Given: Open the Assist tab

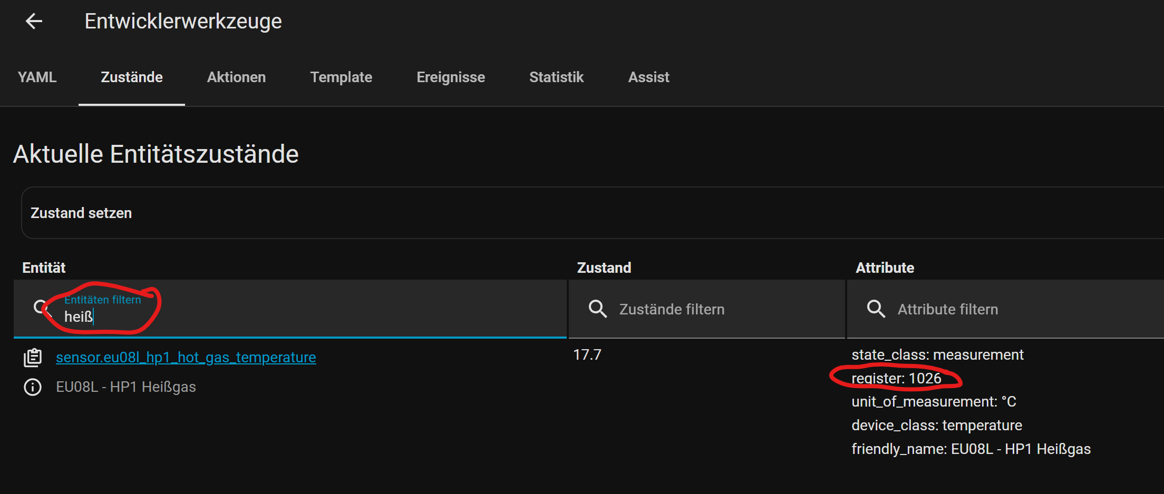Looking at the screenshot, I should point(648,77).
